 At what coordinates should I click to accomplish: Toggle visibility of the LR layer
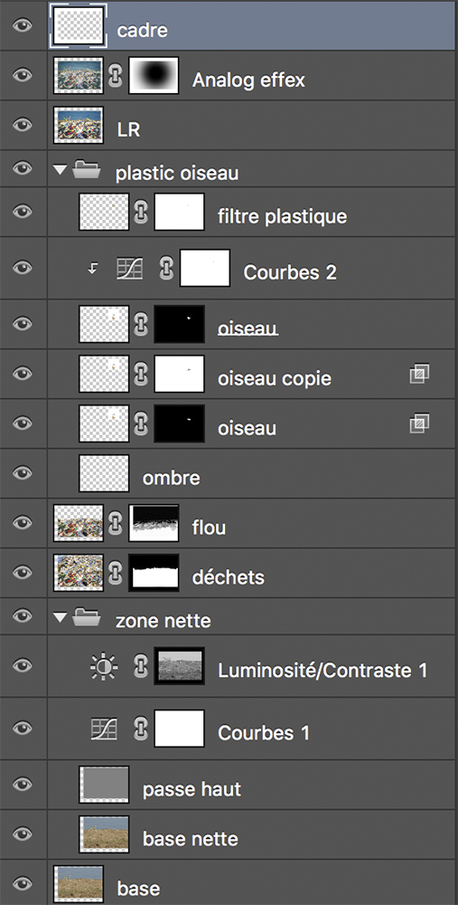(x=22, y=125)
